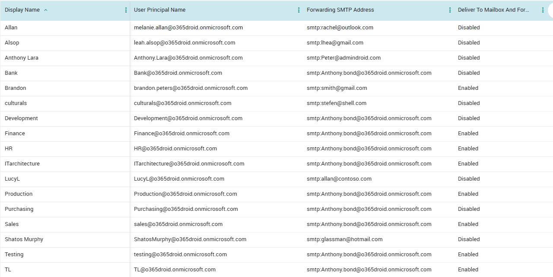Click melanie.allan@o365droid.onmicrosoft.com cell
Screen dimensions: 553x277
(x=188, y=27)
